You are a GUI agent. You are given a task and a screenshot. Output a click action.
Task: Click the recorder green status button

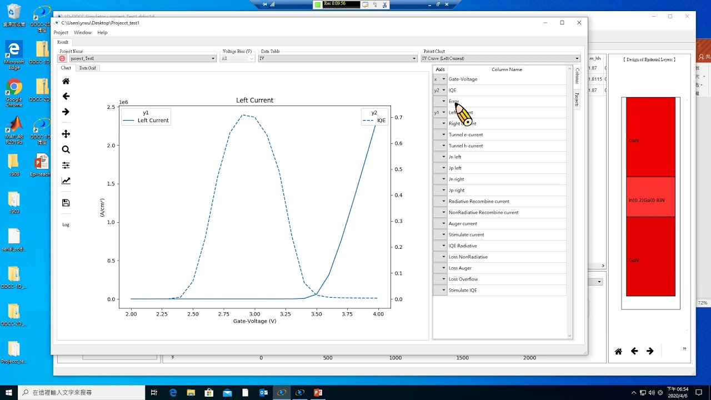(x=317, y=4)
